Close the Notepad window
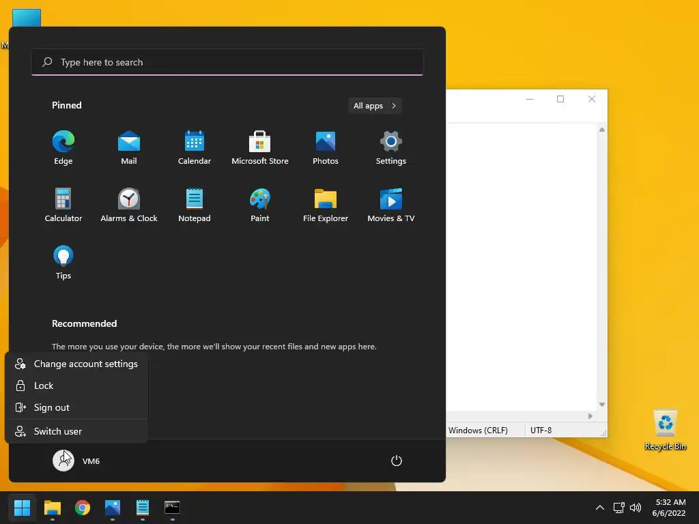The image size is (699, 524). 592,99
